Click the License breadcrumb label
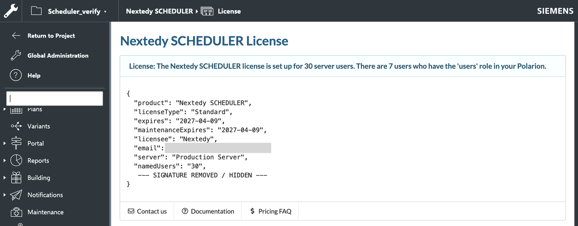 (229, 11)
